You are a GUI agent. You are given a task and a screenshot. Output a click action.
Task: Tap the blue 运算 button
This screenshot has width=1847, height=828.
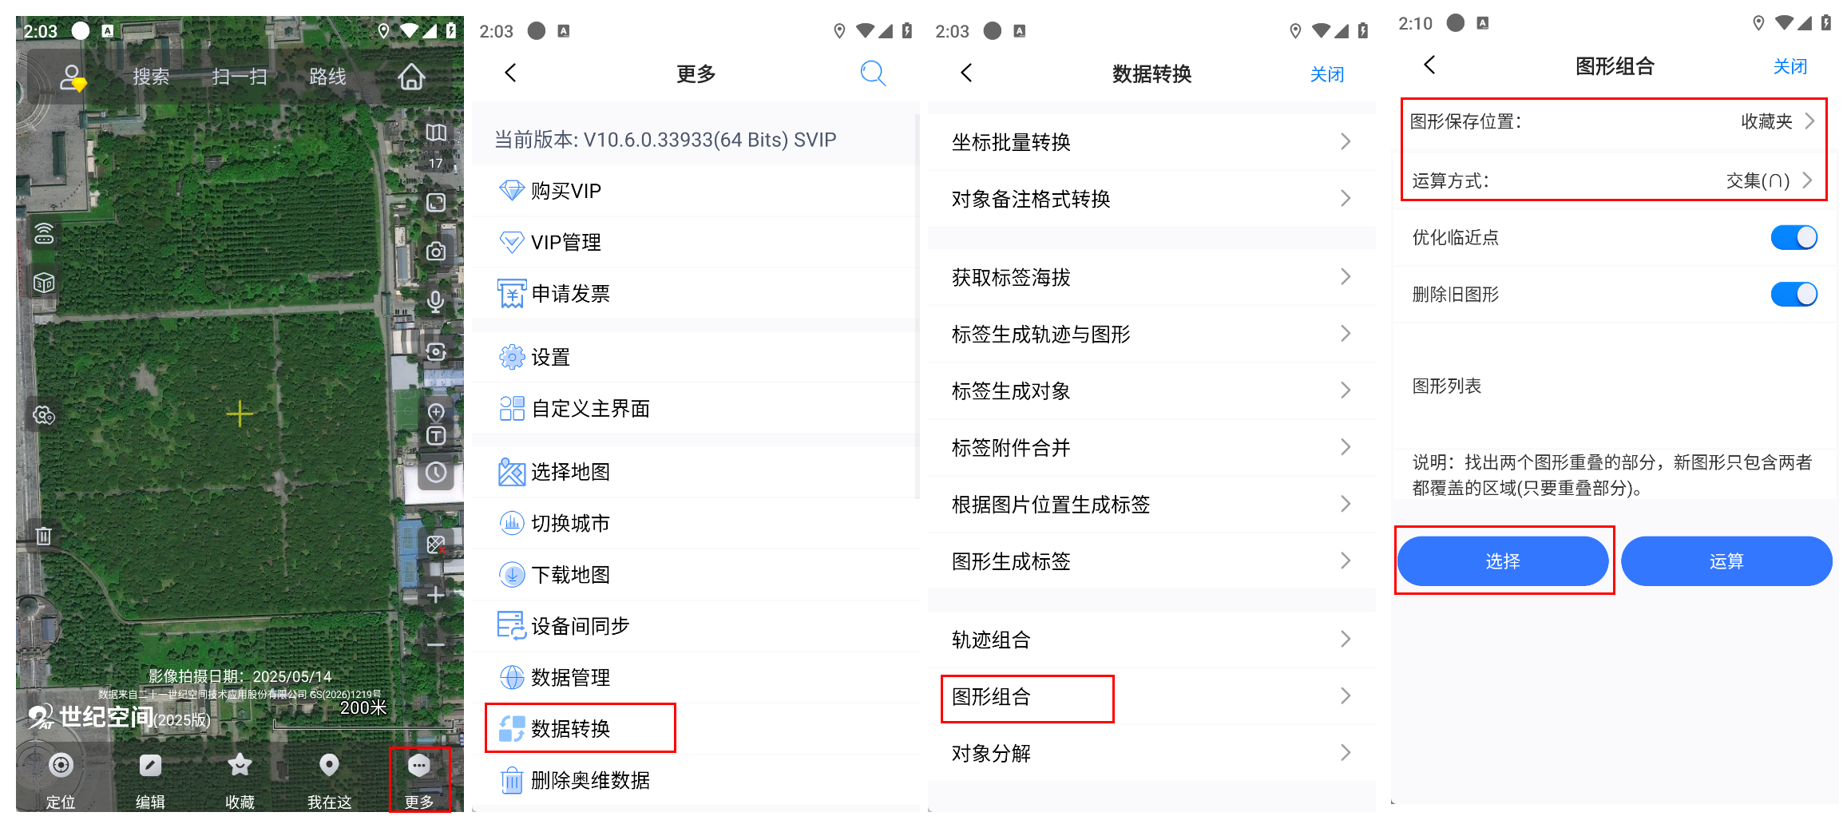pos(1726,561)
